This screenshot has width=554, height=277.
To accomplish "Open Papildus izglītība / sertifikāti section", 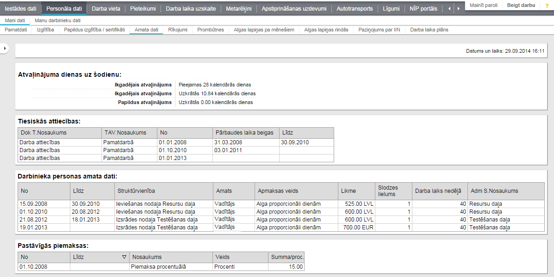I will pyautogui.click(x=94, y=30).
